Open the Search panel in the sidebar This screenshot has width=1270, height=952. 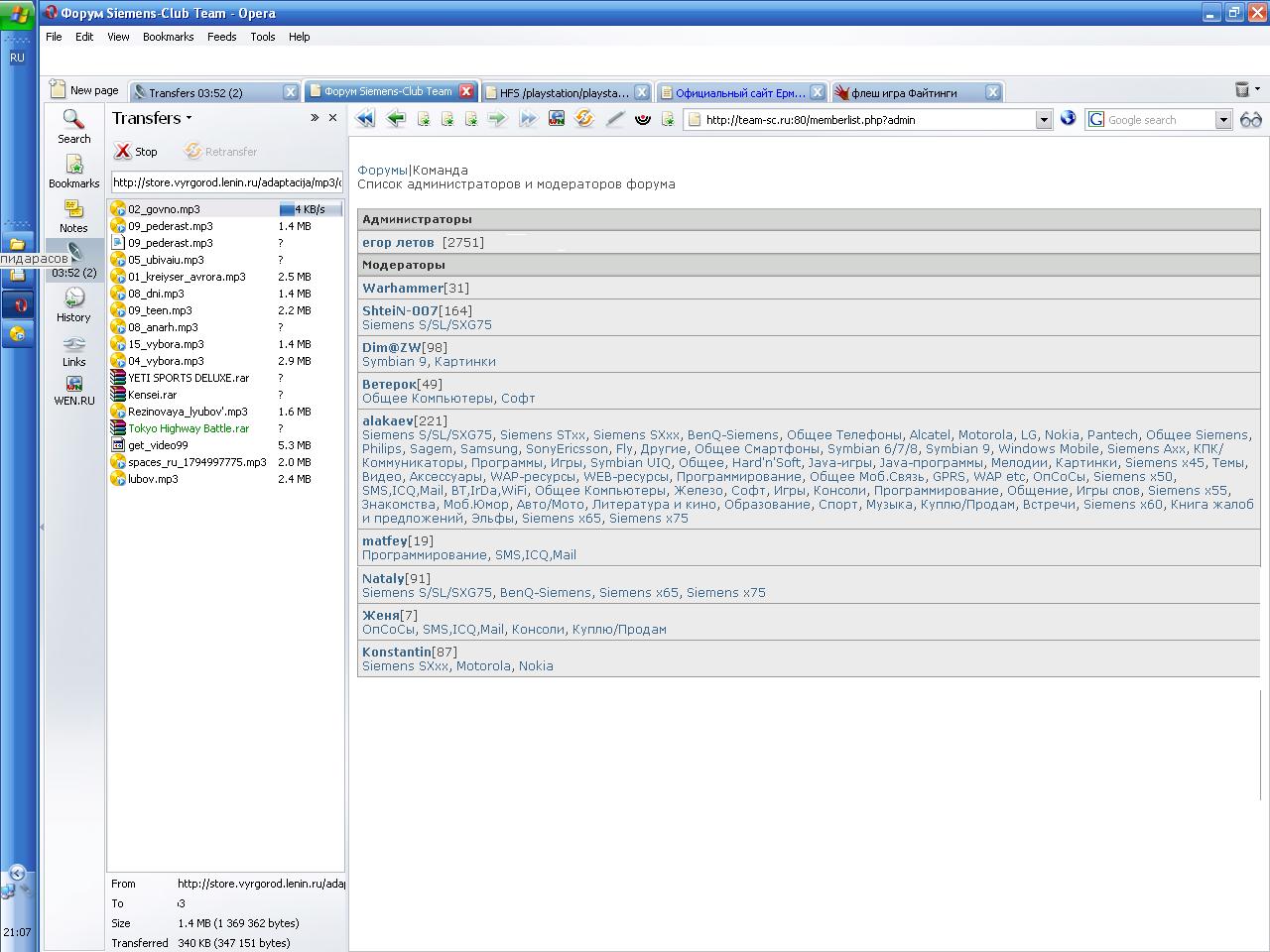73,126
